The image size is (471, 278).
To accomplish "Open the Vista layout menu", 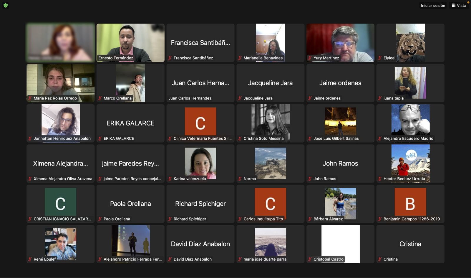I will 459,5.
